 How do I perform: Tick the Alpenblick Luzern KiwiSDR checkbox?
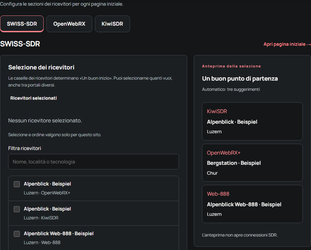pos(17,209)
